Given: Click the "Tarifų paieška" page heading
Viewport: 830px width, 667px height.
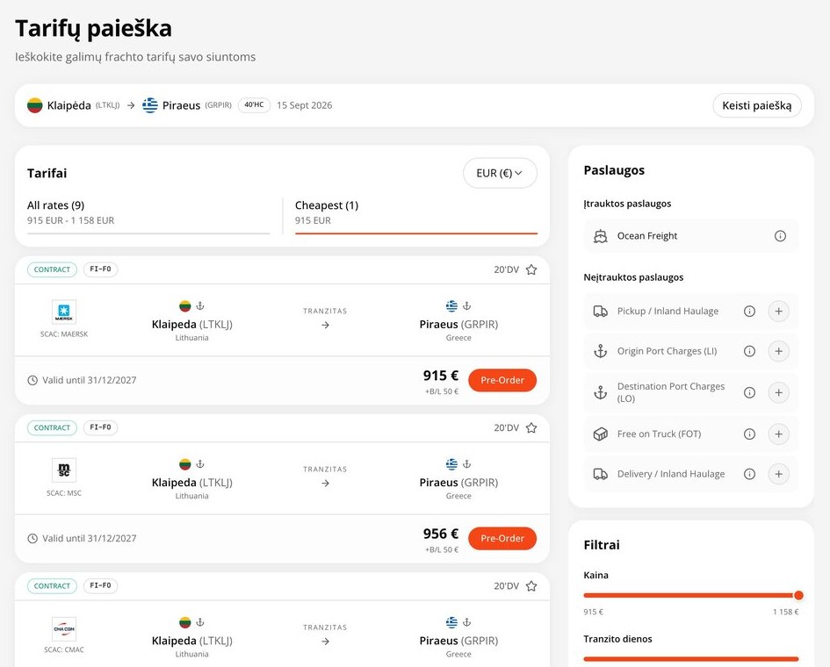Looking at the screenshot, I should coord(93,29).
